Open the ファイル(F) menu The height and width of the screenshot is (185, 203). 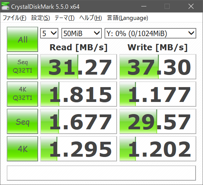click(14, 18)
